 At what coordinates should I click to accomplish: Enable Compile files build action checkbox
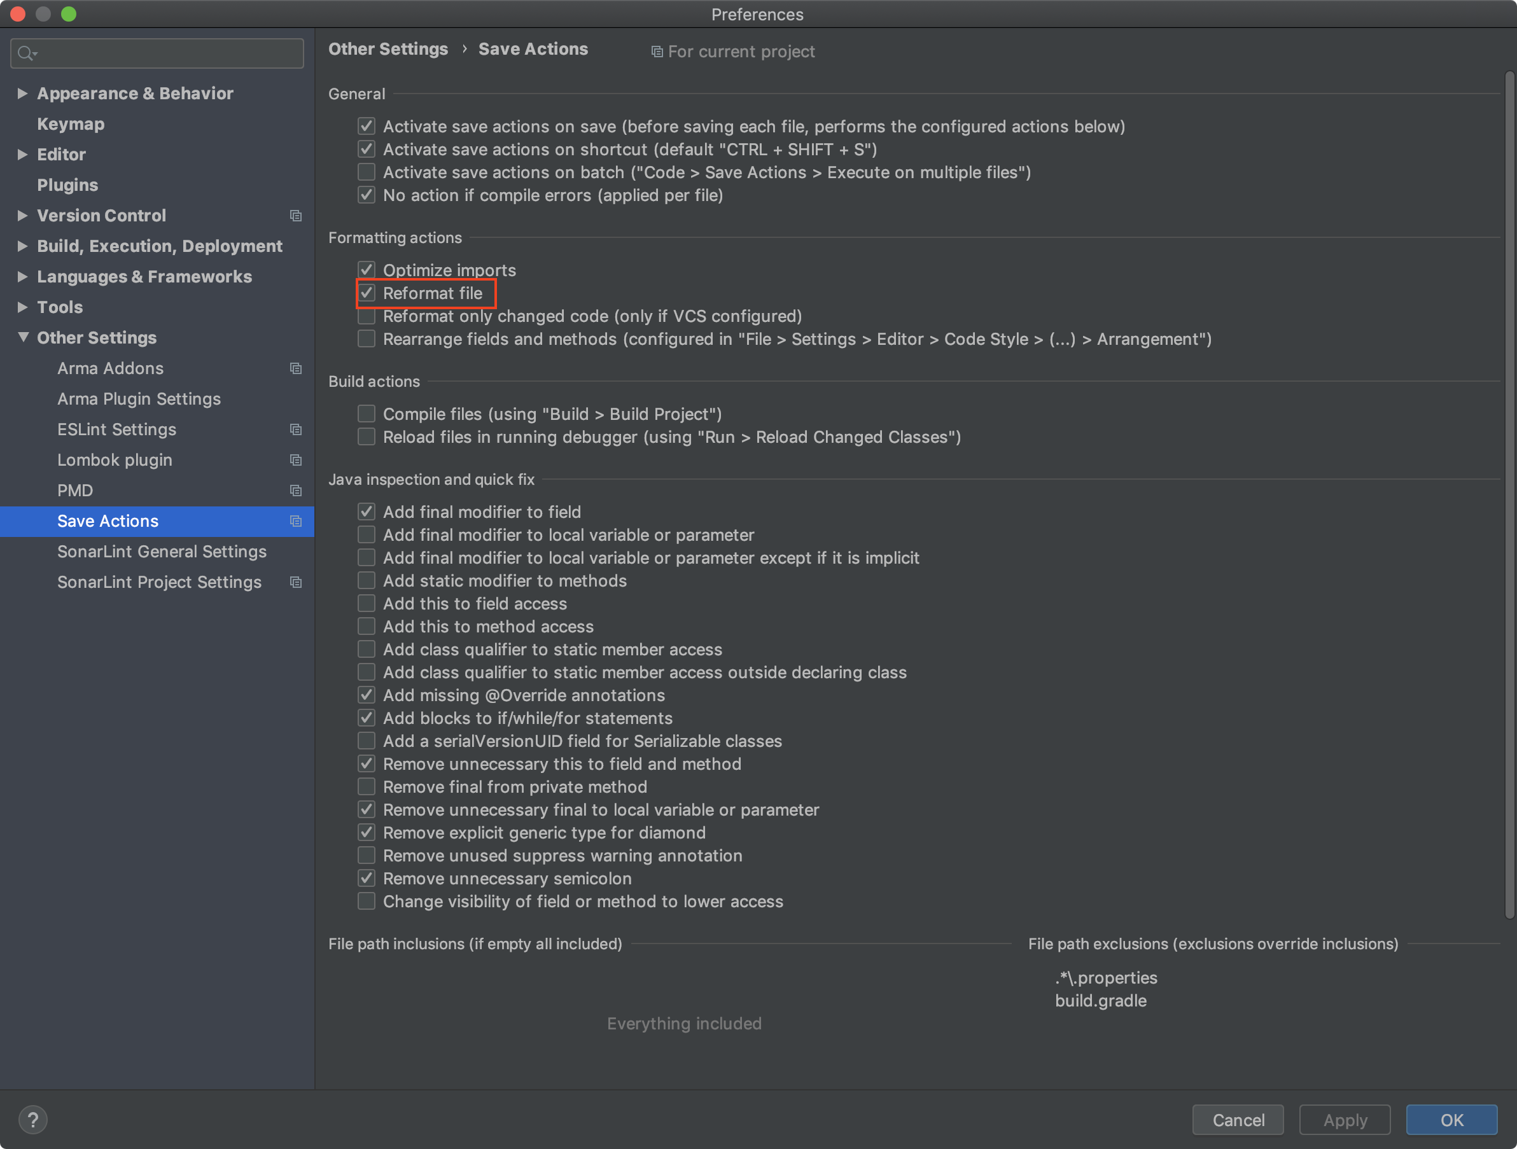(367, 414)
